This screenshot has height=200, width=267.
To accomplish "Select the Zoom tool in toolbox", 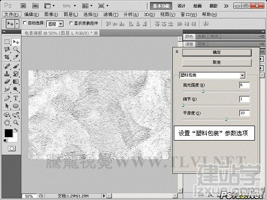I will point(15,122).
